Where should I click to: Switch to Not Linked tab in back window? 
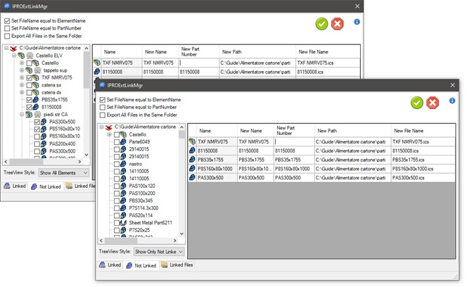coord(46,186)
